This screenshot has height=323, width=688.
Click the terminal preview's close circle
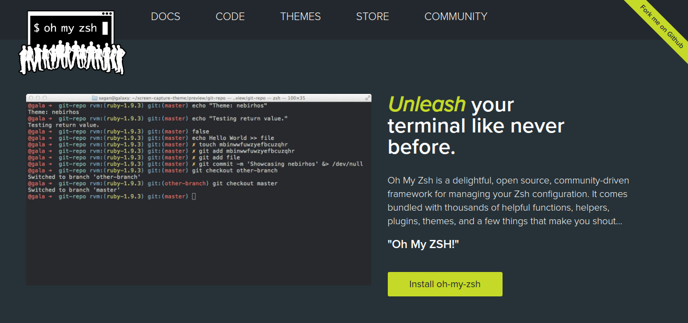tap(30, 98)
